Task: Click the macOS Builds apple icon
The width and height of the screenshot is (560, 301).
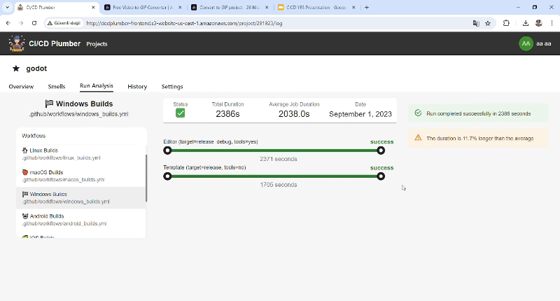Action: [25, 172]
